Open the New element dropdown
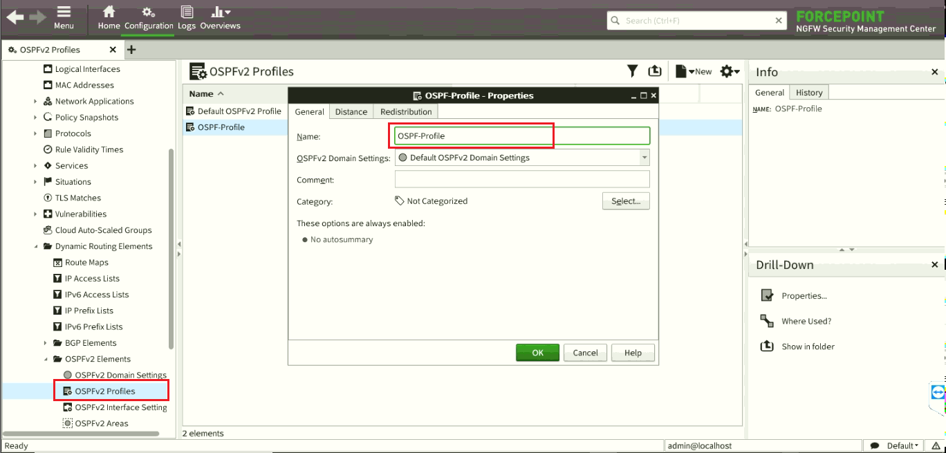Screen dimensions: 946x453 click(694, 71)
